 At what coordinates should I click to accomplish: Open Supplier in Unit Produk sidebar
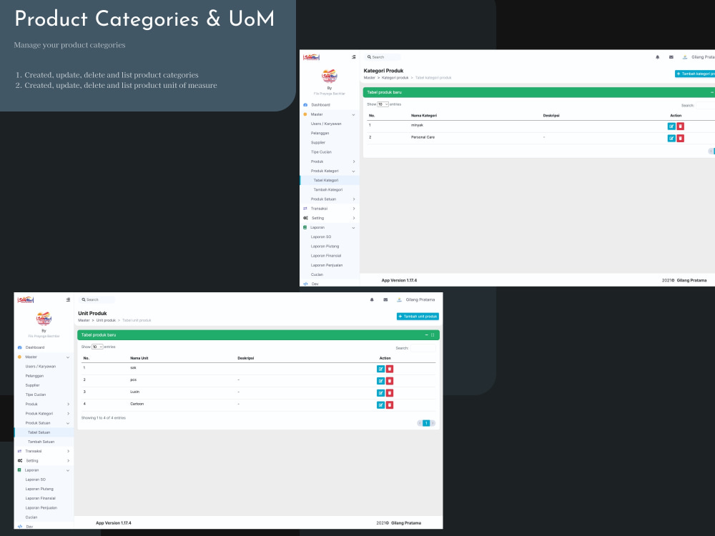pos(44,385)
